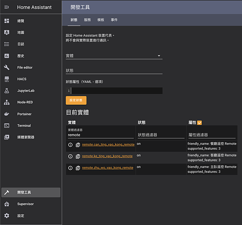Expand the 實體 entity dropdown arrow
Viewport: 242px width, 225px height.
[159, 56]
